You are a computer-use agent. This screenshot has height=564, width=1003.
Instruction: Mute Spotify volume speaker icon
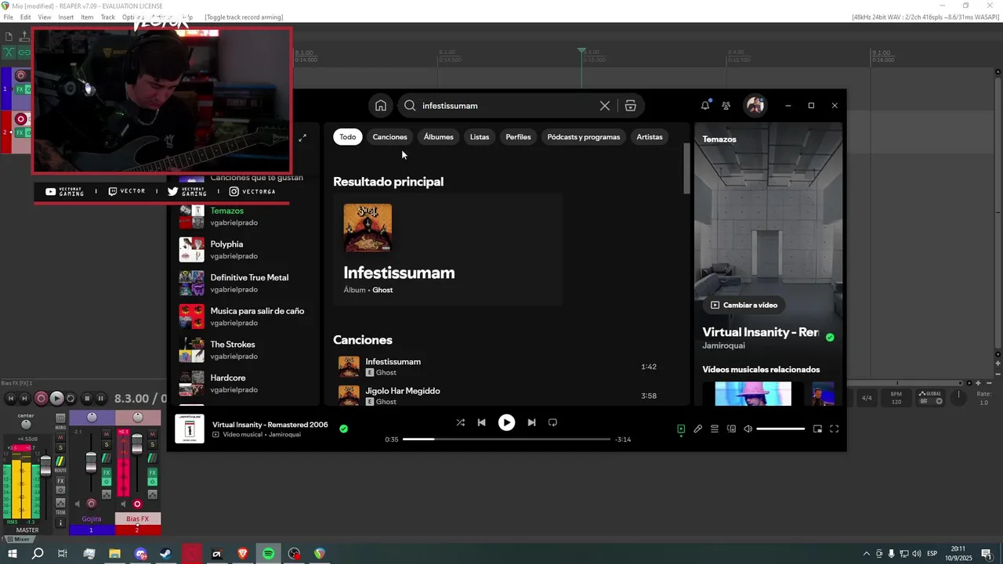pos(748,428)
